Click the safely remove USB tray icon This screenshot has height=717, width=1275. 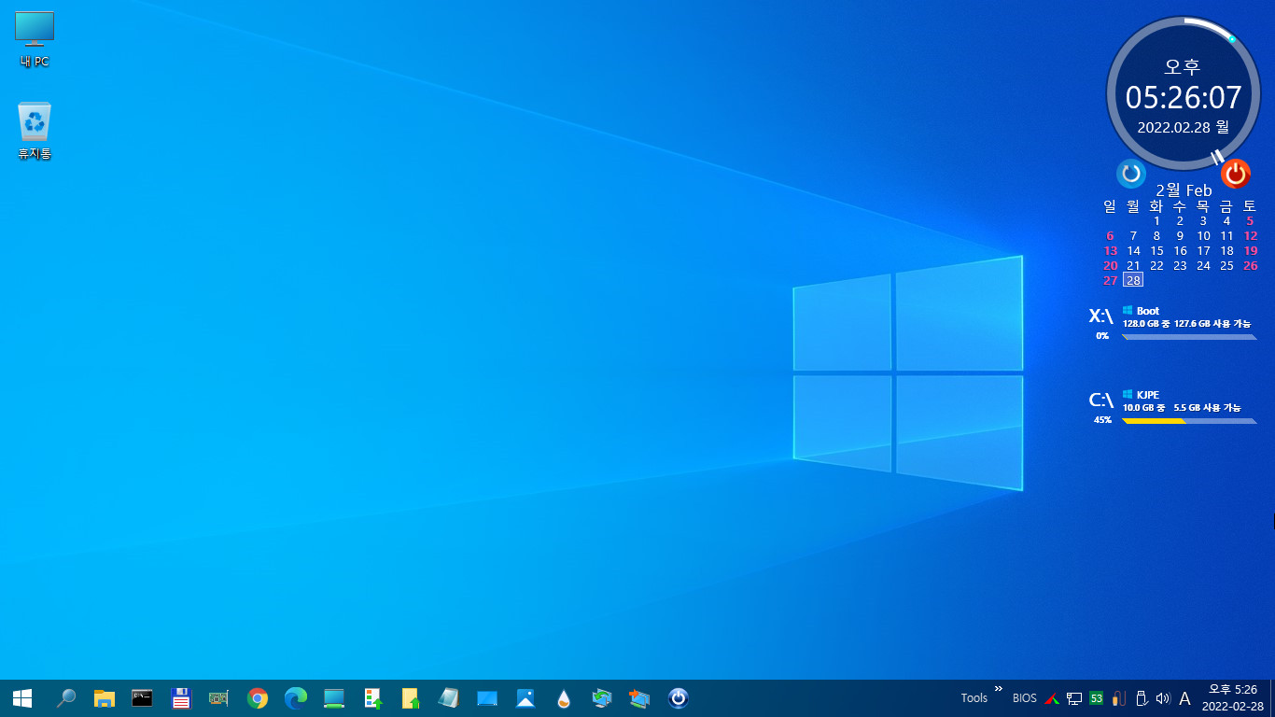(x=1141, y=698)
